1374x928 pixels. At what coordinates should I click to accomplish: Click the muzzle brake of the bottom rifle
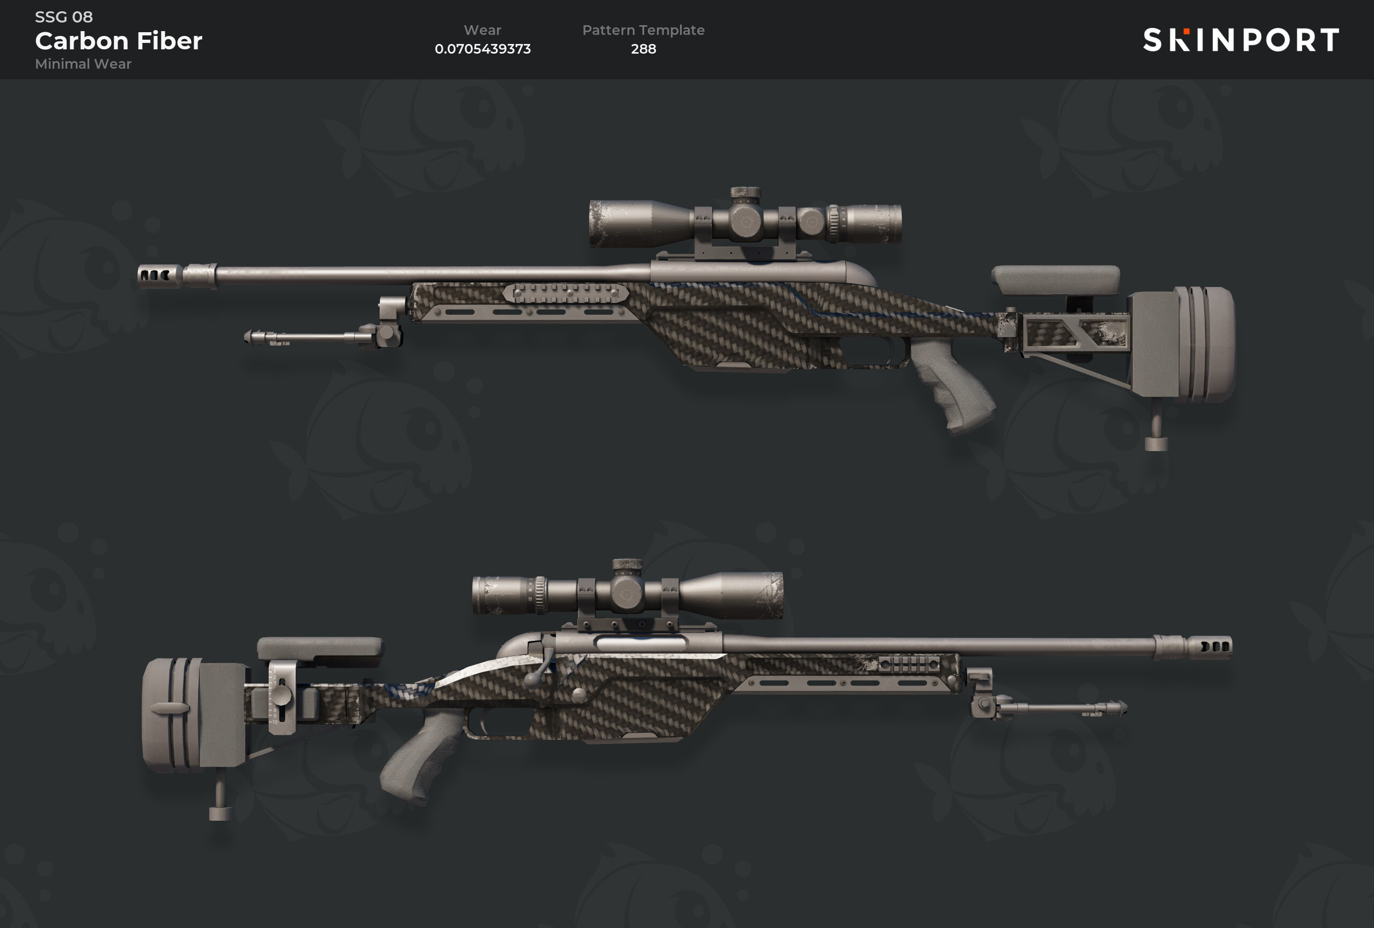(1210, 646)
